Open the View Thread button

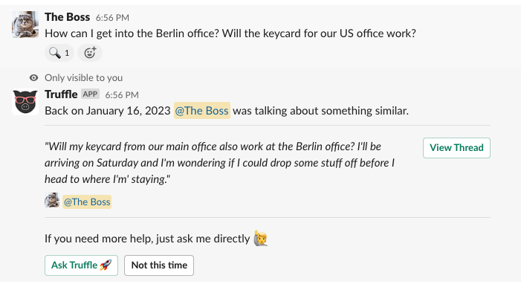(x=456, y=148)
